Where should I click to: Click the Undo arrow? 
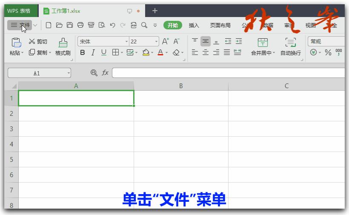(x=112, y=25)
